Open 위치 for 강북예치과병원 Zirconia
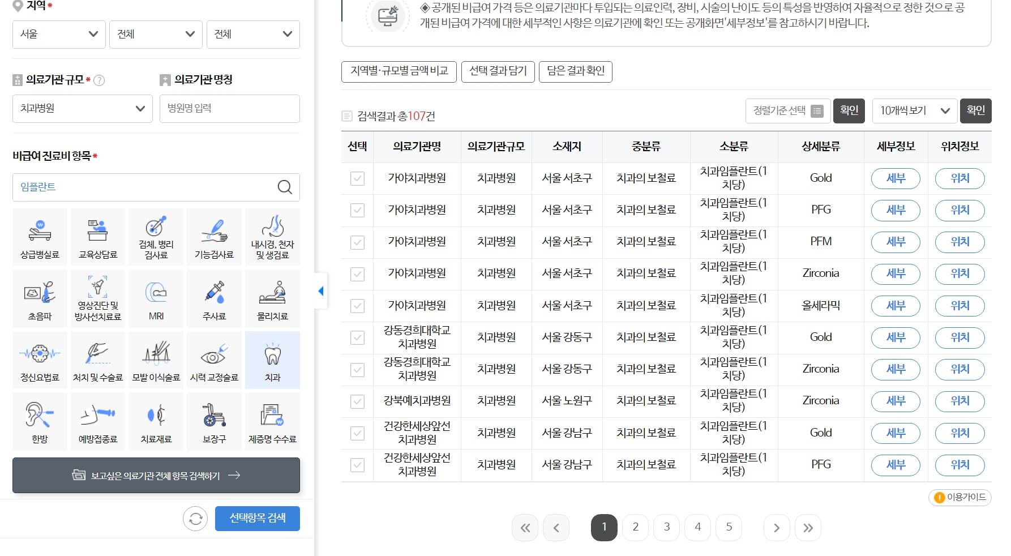The width and height of the screenshot is (1011, 556). (960, 401)
